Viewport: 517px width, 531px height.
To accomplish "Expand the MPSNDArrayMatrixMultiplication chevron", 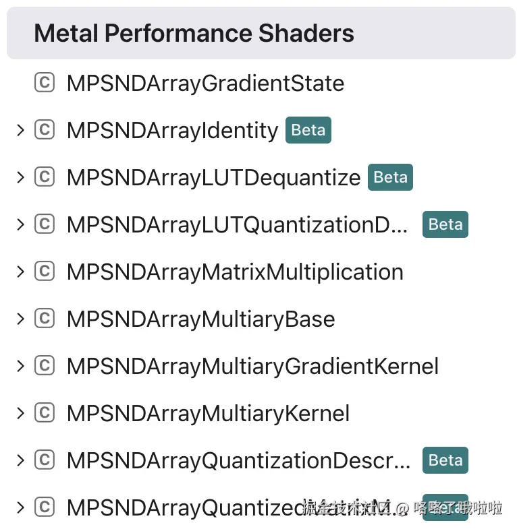I will (x=21, y=272).
